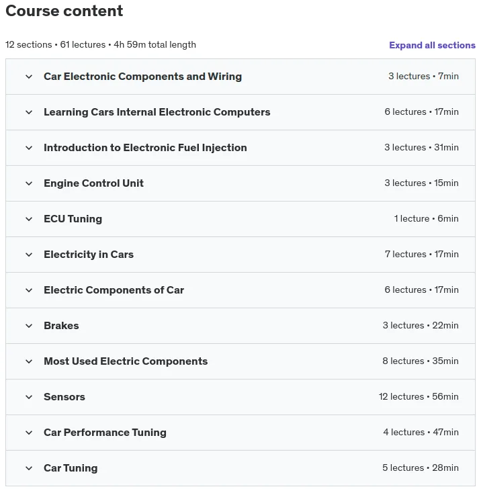Screen dimensions: 477x489
Task: Click the chevron icon beside ECU Tuning
Action: (x=29, y=219)
